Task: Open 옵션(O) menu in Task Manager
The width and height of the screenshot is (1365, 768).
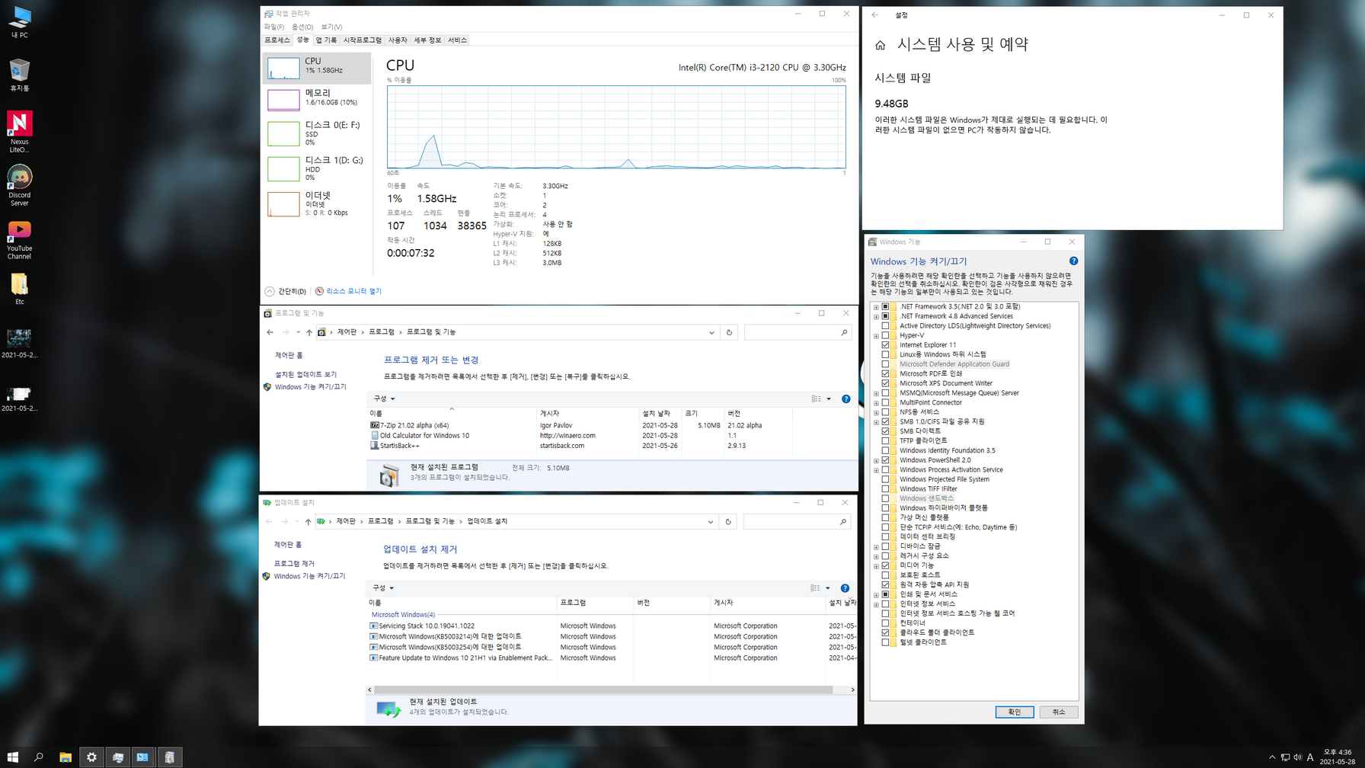Action: pyautogui.click(x=302, y=27)
